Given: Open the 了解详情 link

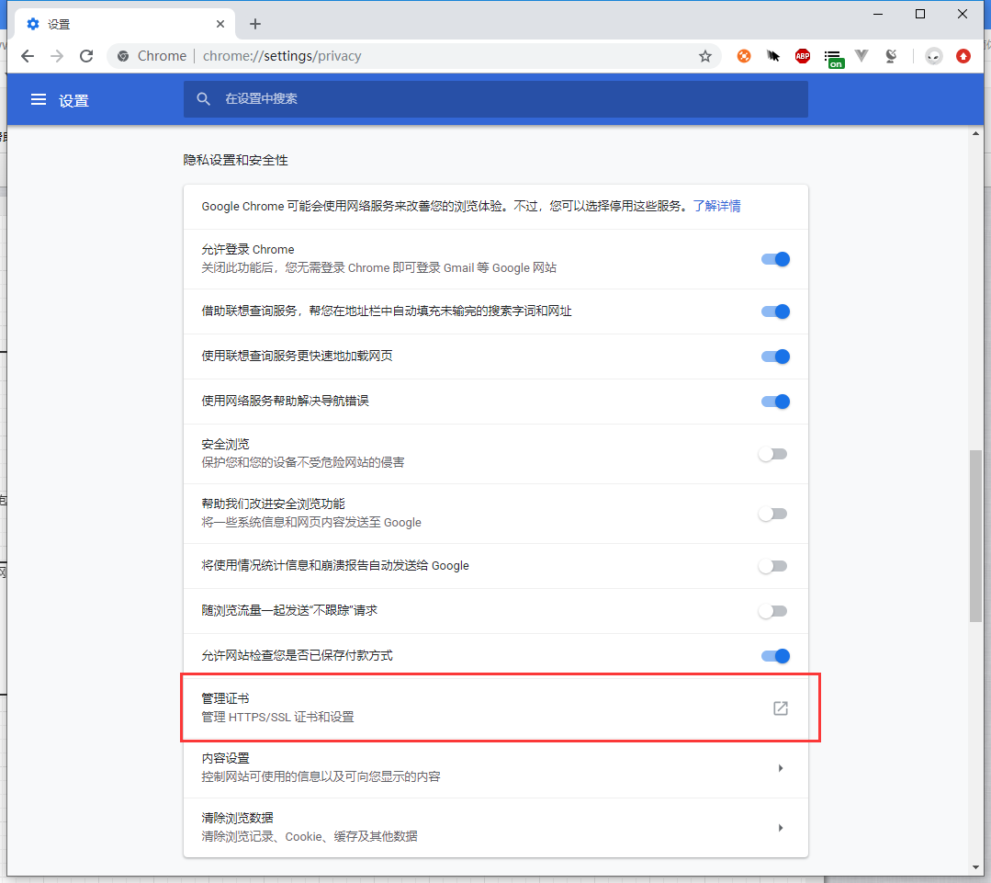Looking at the screenshot, I should tap(716, 206).
